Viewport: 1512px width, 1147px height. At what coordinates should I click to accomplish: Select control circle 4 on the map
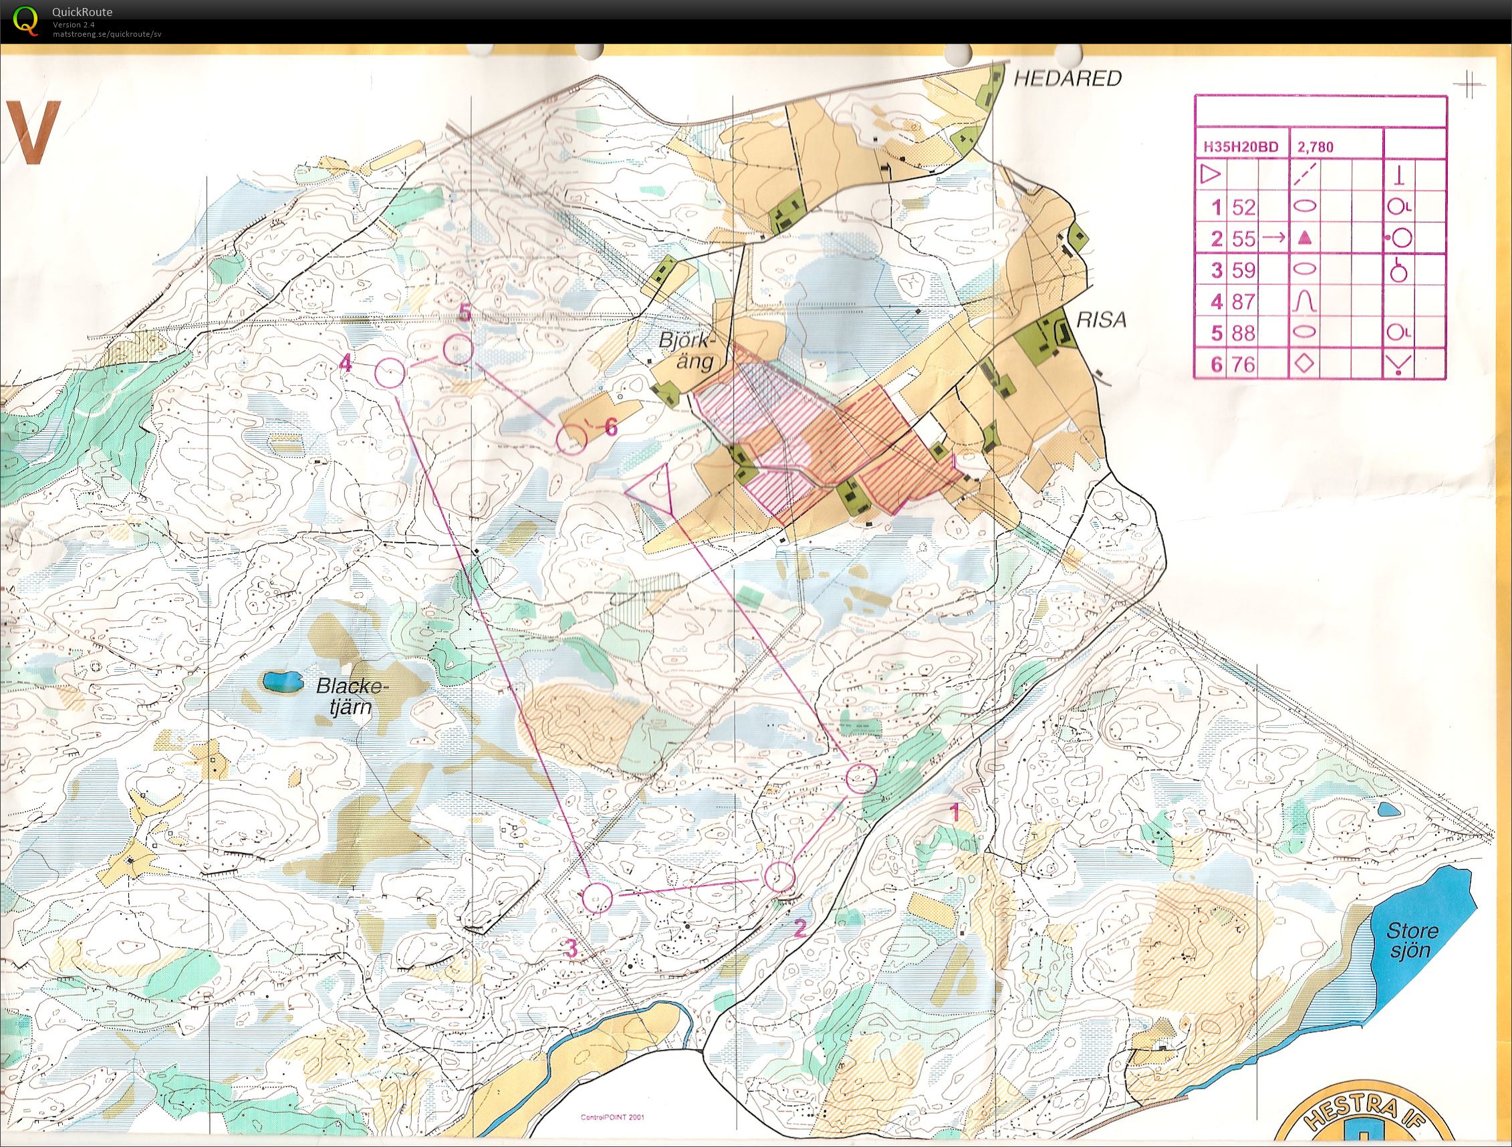click(390, 373)
